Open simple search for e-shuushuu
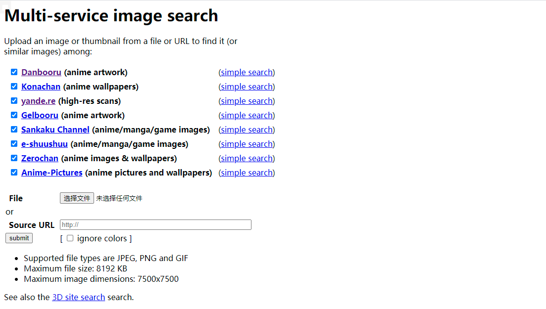This screenshot has width=546, height=309. pyautogui.click(x=247, y=144)
